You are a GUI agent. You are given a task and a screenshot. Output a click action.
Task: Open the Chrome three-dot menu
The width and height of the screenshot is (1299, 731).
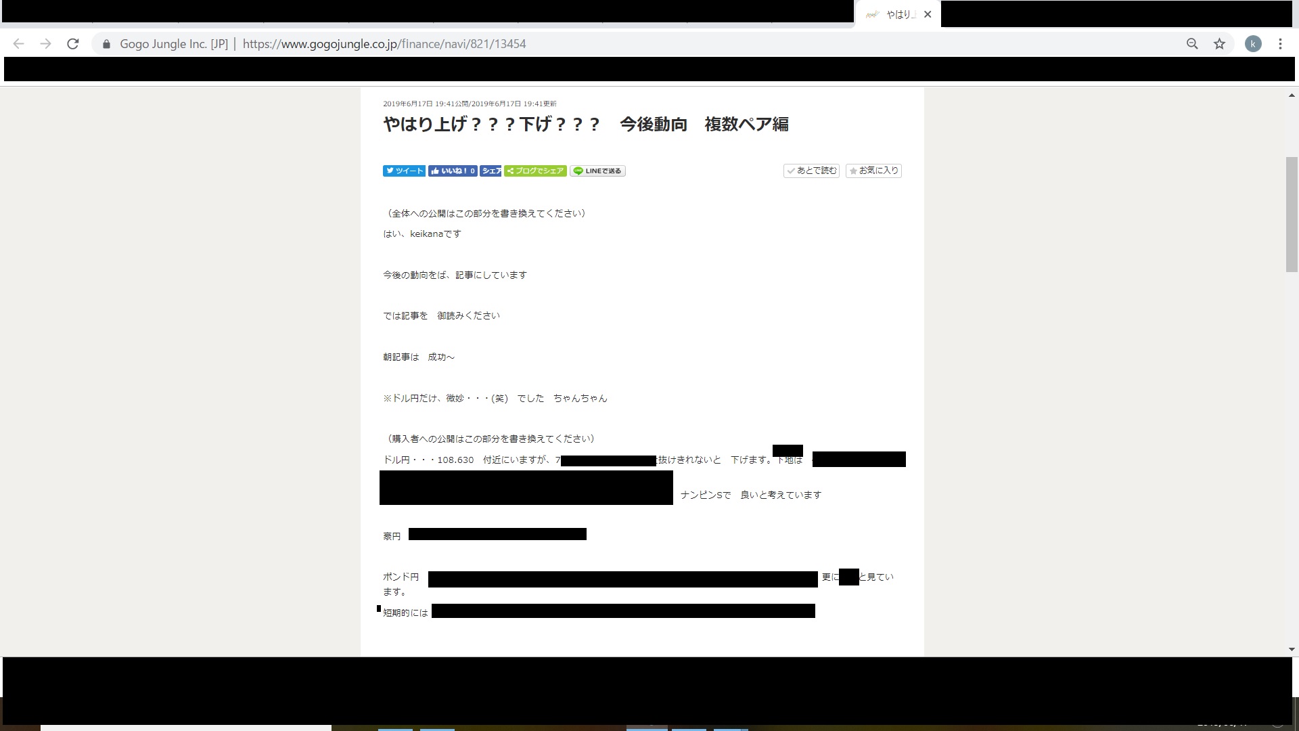point(1280,44)
